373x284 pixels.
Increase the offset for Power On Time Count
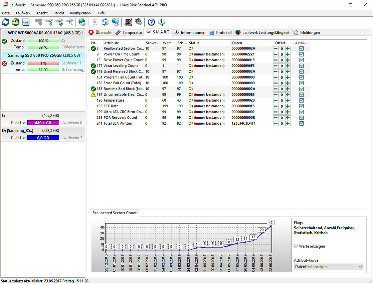click(x=288, y=54)
